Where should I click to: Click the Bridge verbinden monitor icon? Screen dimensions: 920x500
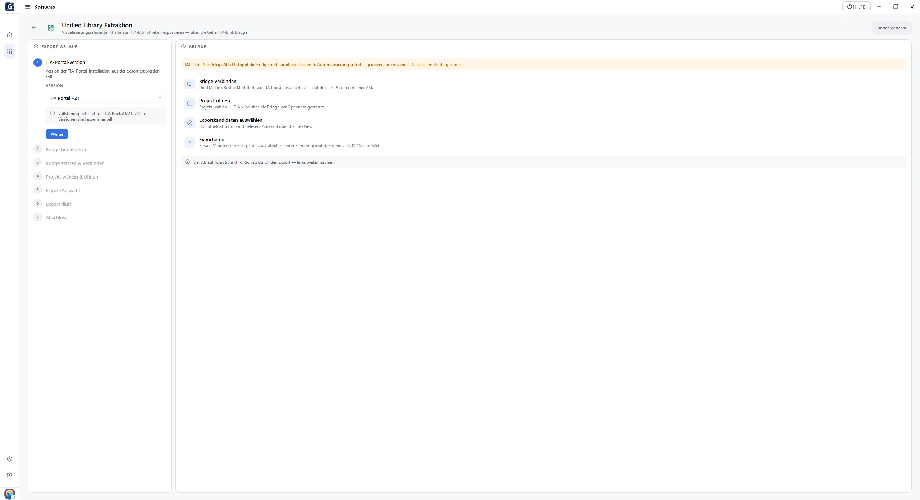[190, 84]
